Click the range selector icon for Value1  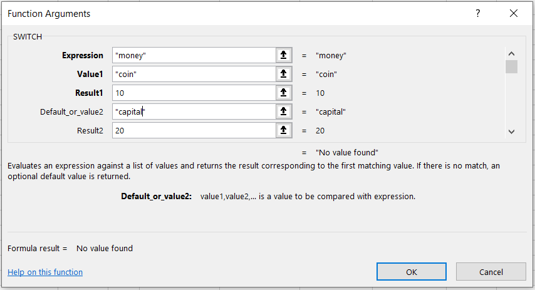(x=284, y=74)
